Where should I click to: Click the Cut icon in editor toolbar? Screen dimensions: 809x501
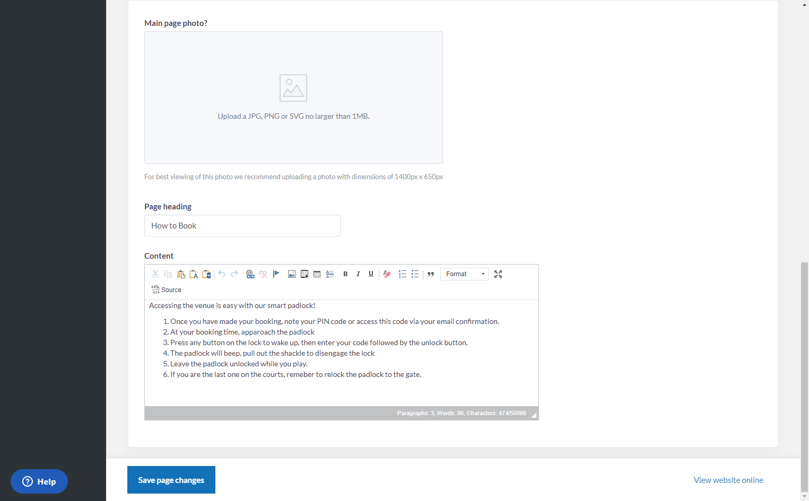(155, 274)
